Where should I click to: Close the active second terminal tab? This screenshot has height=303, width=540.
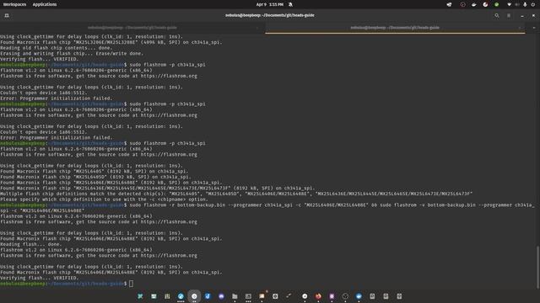520,28
